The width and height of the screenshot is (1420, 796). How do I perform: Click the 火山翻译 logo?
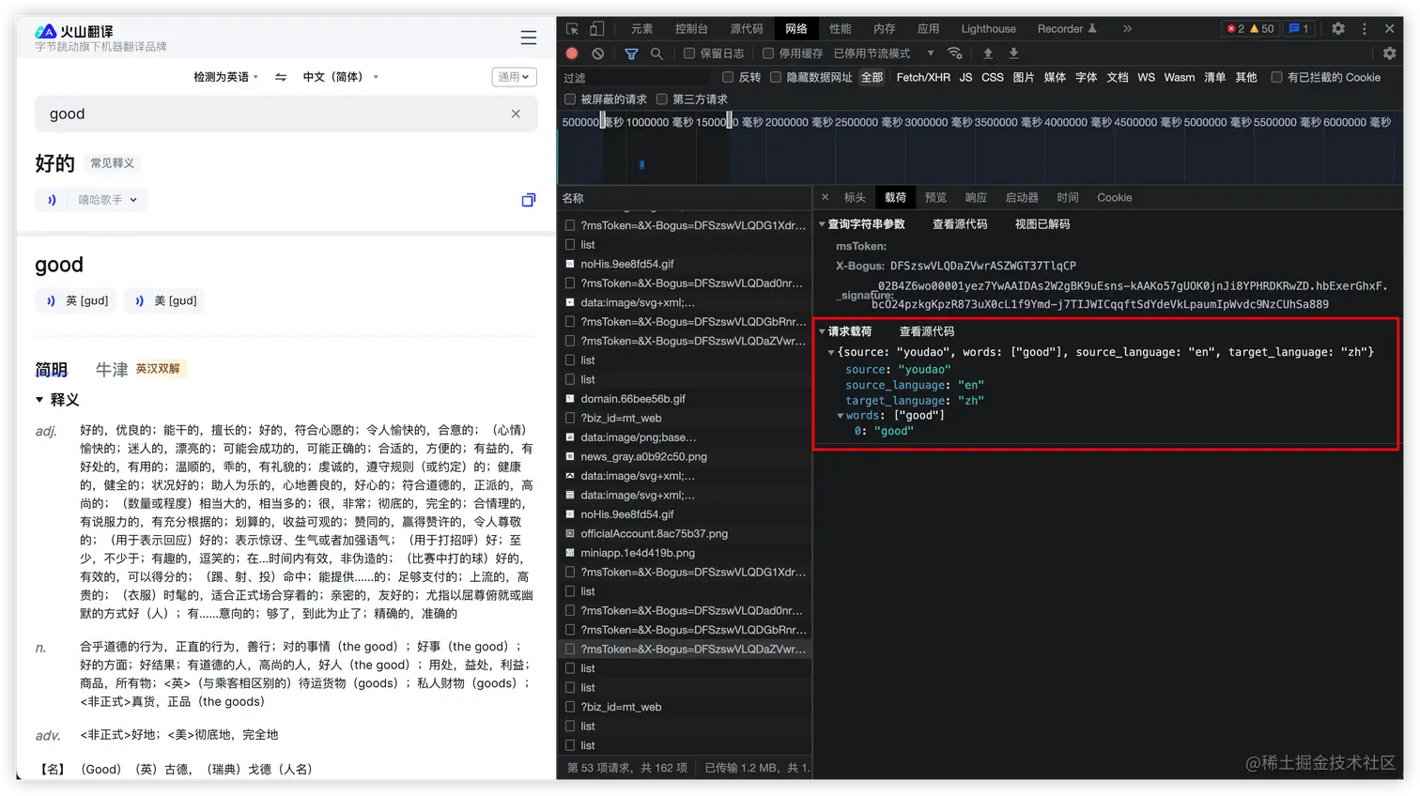coord(74,32)
